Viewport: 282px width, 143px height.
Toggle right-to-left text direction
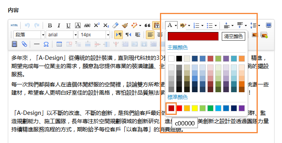(x=128, y=35)
